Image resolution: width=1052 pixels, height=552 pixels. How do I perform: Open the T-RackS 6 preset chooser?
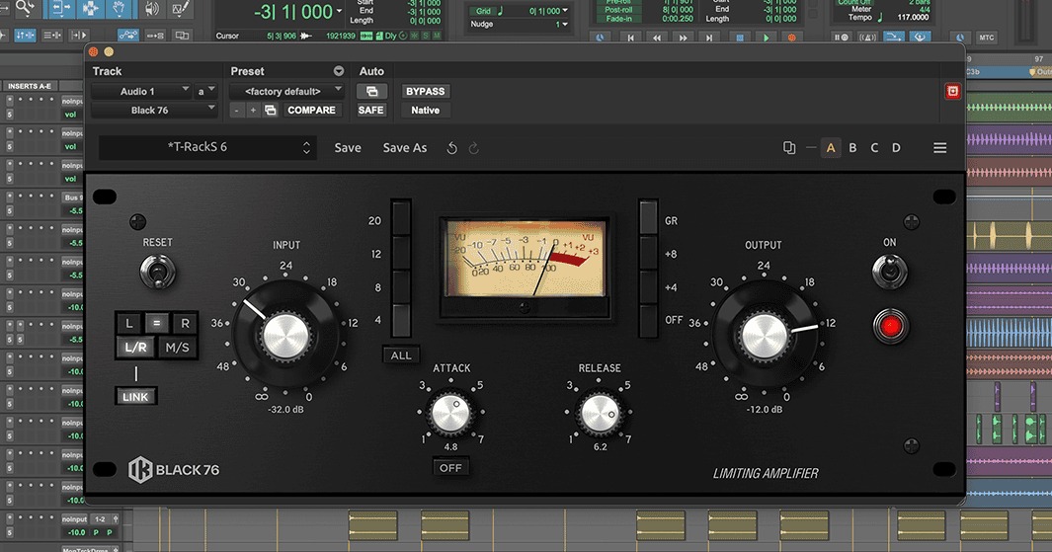click(x=206, y=147)
